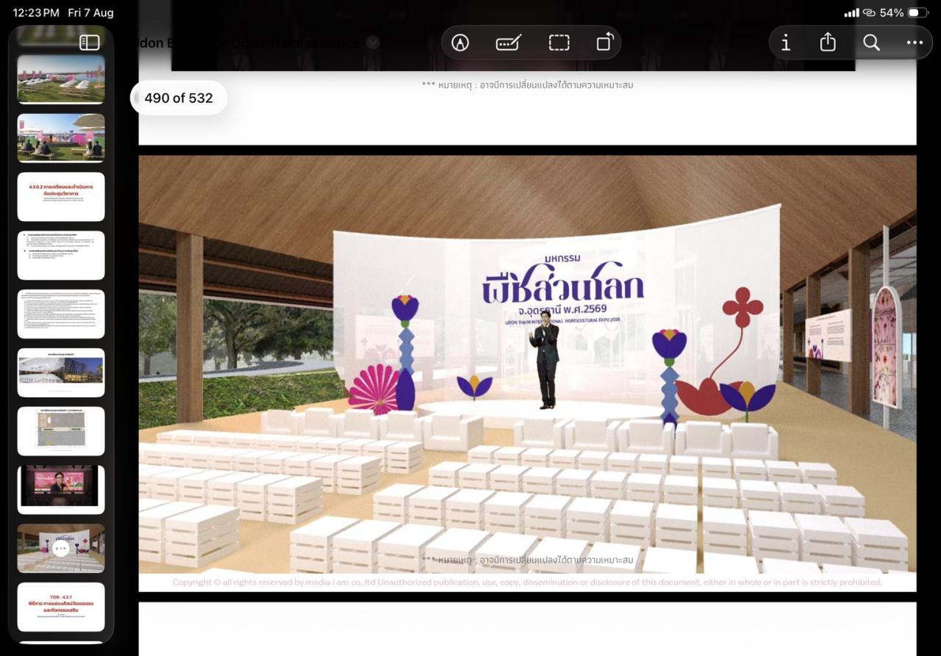Rotate the page with the rotate icon
This screenshot has height=656, width=941.
[x=604, y=43]
